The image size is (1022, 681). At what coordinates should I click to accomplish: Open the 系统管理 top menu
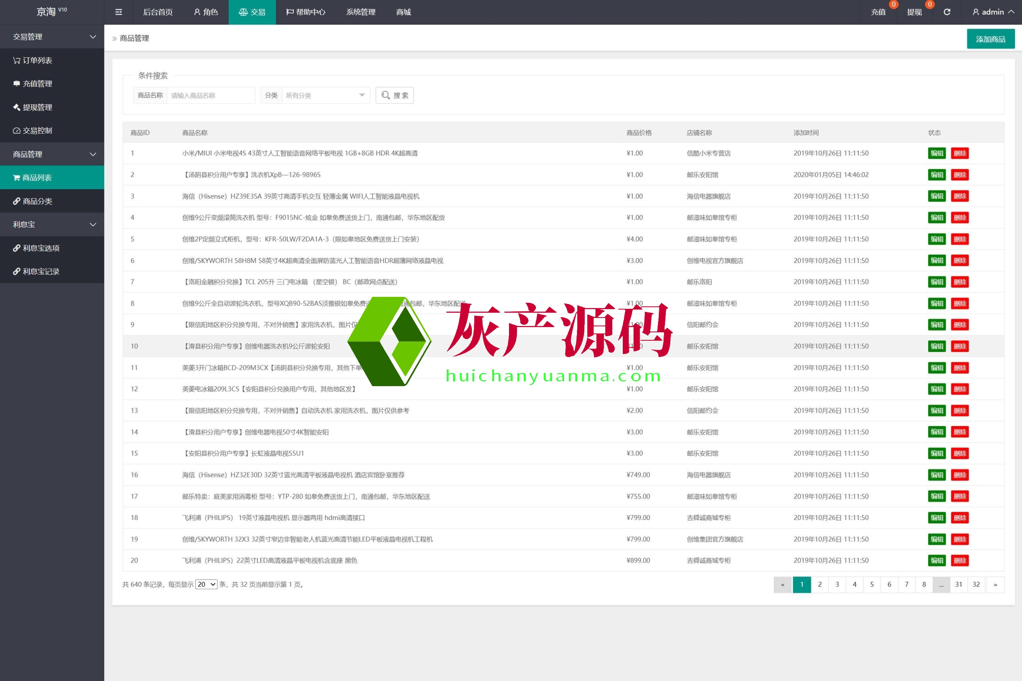pyautogui.click(x=360, y=12)
